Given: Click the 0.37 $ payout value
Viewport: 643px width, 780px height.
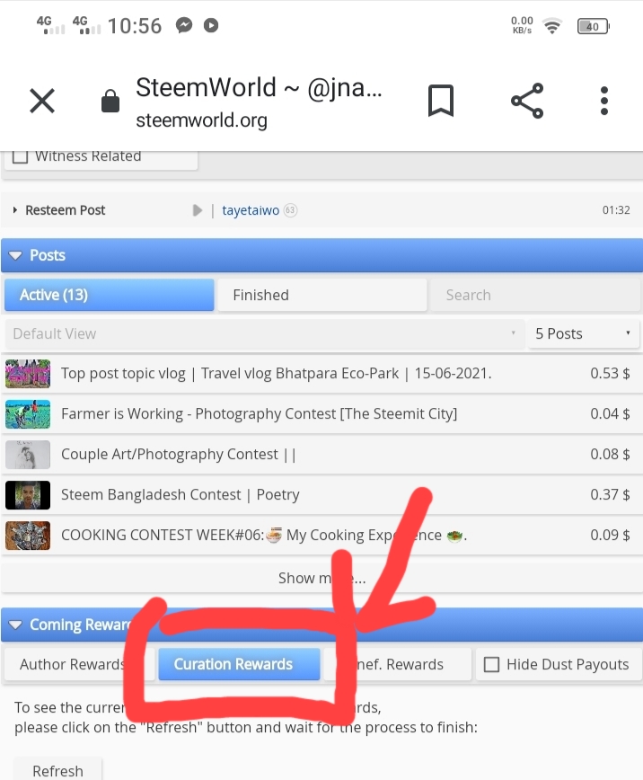Looking at the screenshot, I should (610, 494).
